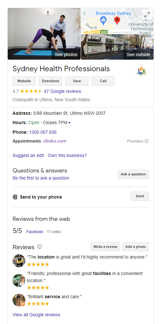This screenshot has width=160, height=324.
Task: Click the Ask a question button
Action: 133,174
